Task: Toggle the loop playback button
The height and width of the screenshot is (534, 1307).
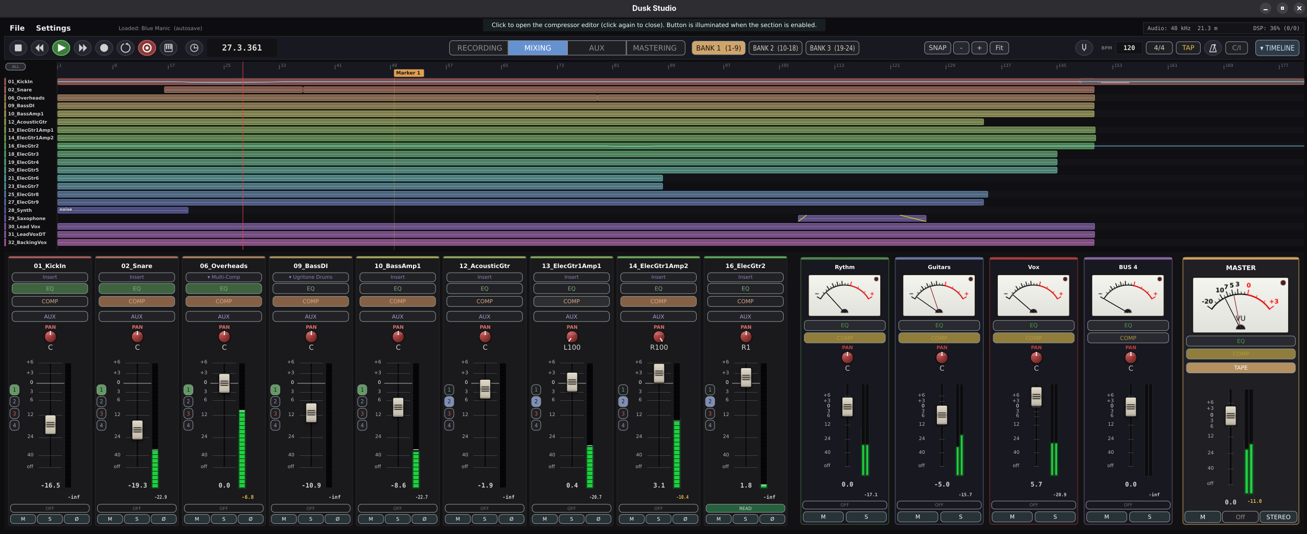Action: [125, 48]
